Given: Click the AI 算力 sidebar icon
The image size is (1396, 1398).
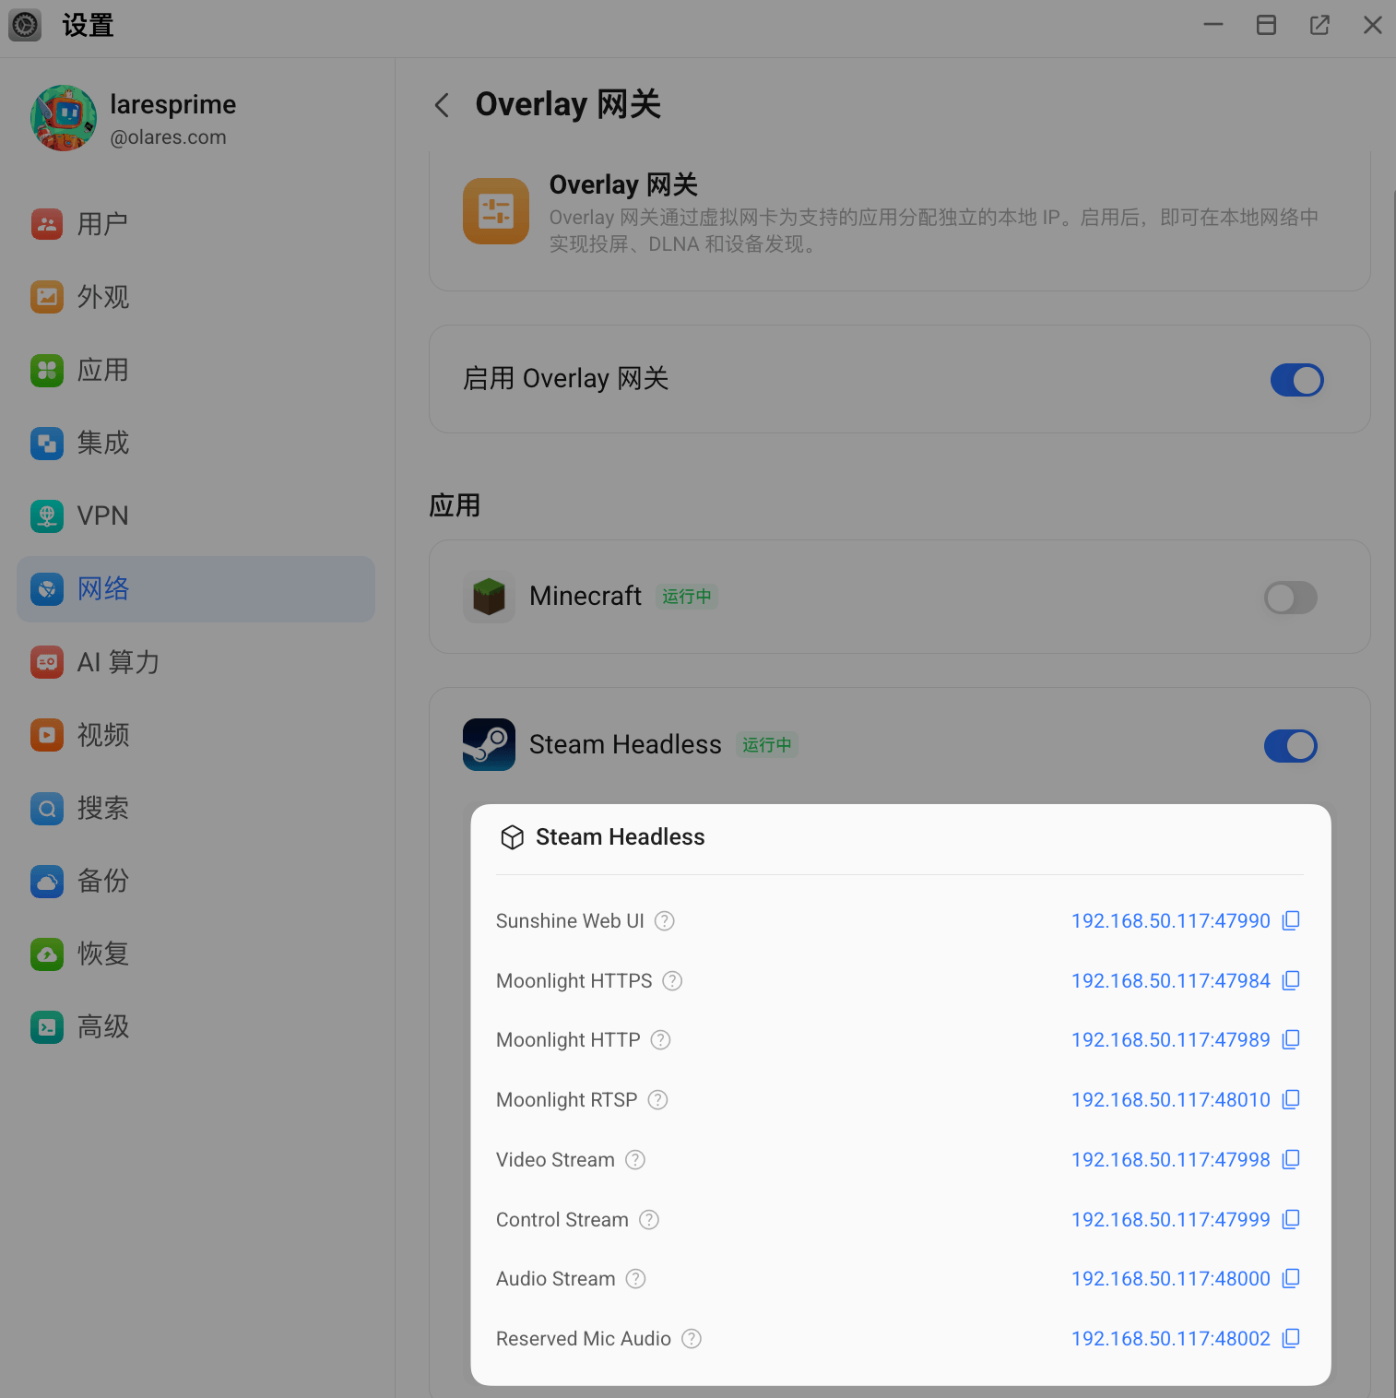Looking at the screenshot, I should click(47, 662).
